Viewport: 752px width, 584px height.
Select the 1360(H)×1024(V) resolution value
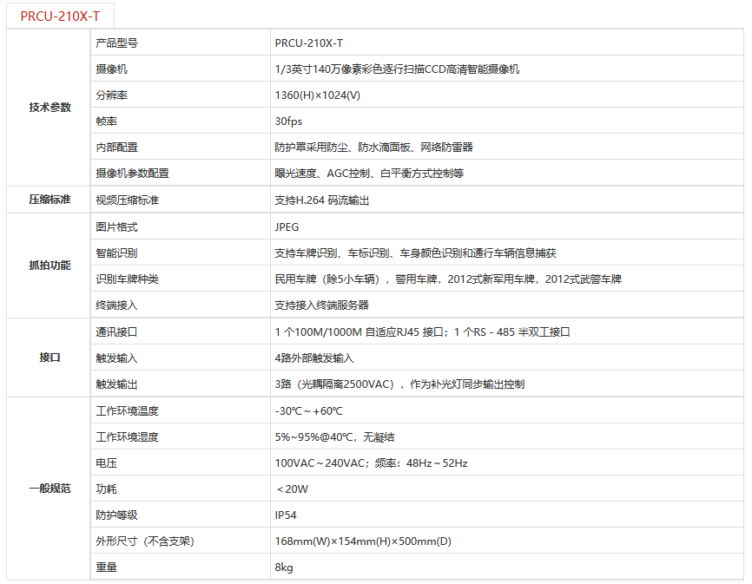click(x=317, y=95)
